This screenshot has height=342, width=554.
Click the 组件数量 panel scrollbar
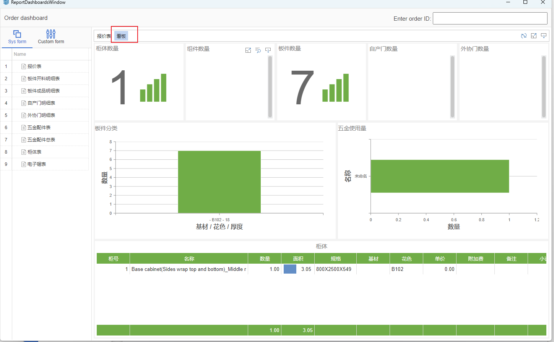270,87
